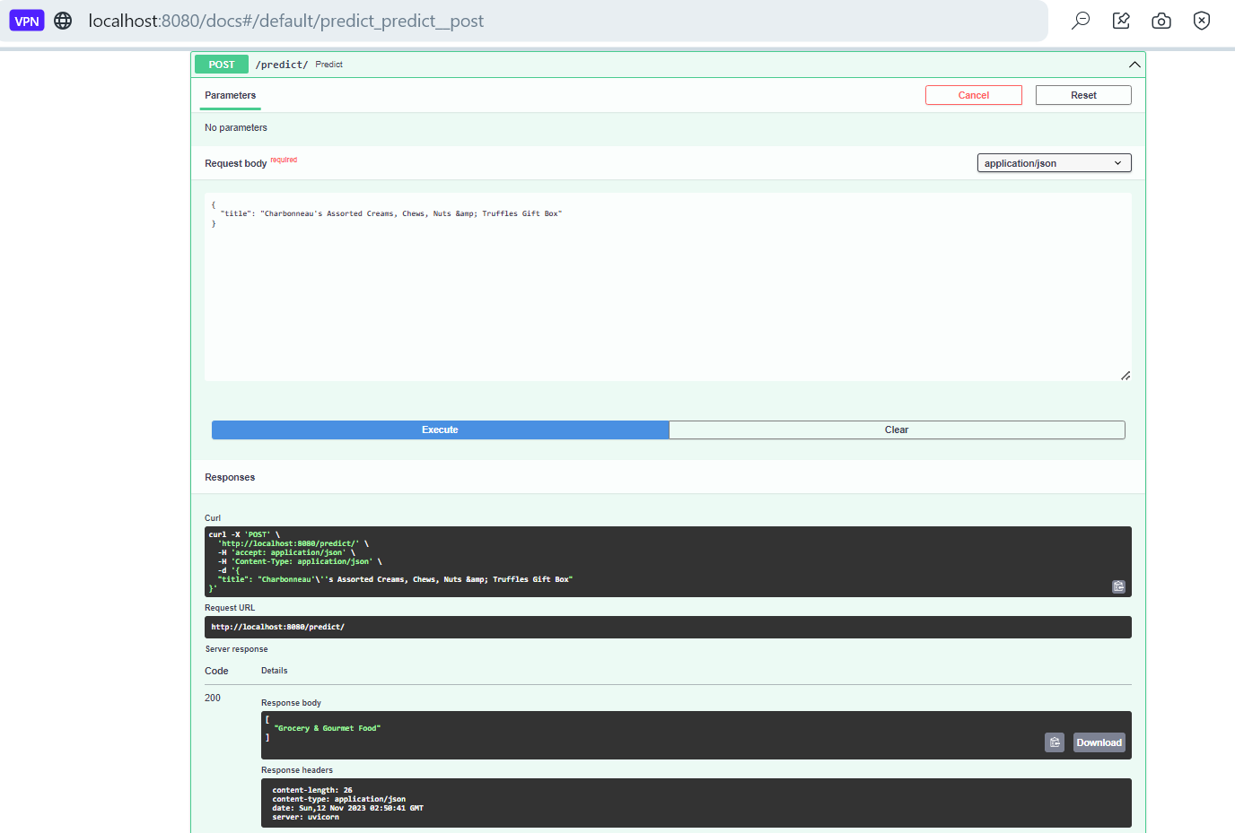Viewport: 1235px width, 833px height.
Task: Click the Clear button
Action: pyautogui.click(x=897, y=430)
